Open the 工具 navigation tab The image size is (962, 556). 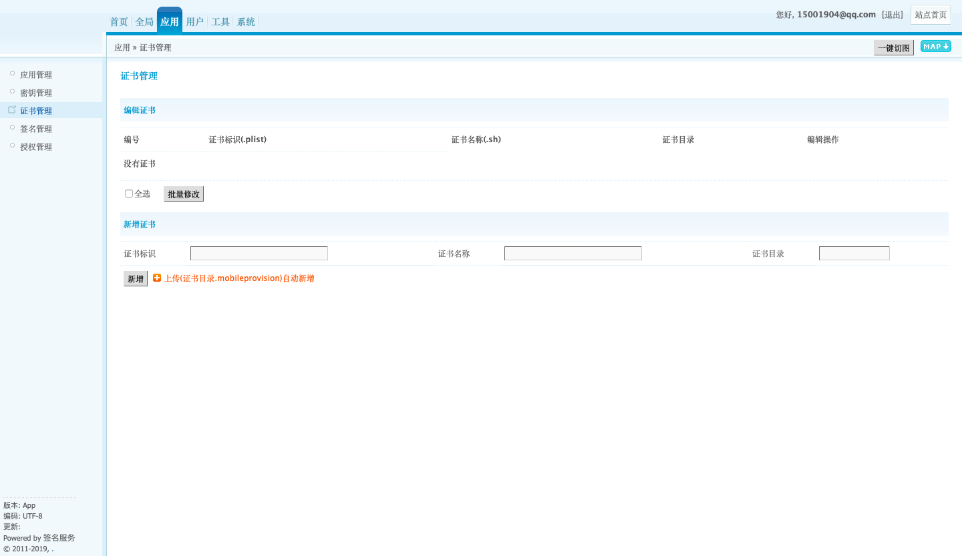(220, 22)
